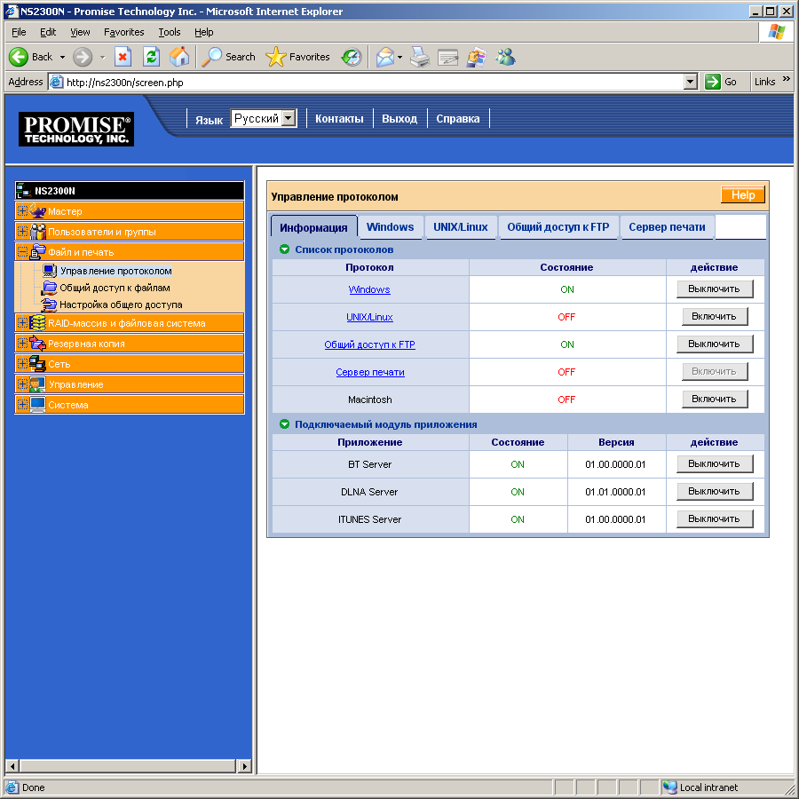Screen dimensions: 799x799
Task: Expand the Сеть tree node
Action: [22, 363]
